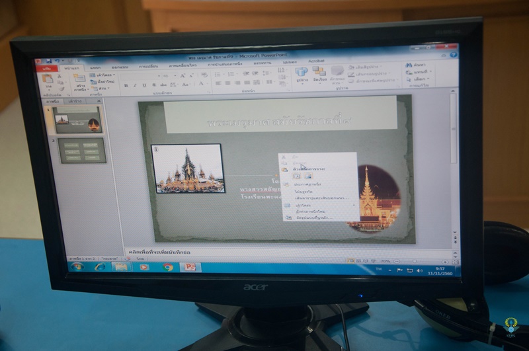529x351 pixels.
Task: Select the second slide thumbnail
Action: pos(81,150)
